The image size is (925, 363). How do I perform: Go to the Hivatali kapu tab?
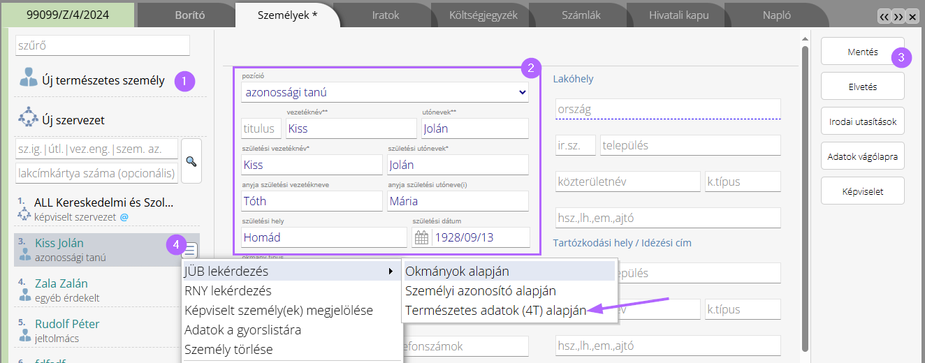click(x=678, y=15)
